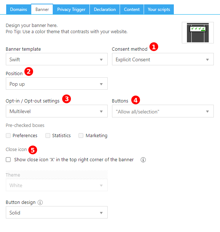Click the info icon next to close icon option
This screenshot has height=232, width=220.
[143, 160]
